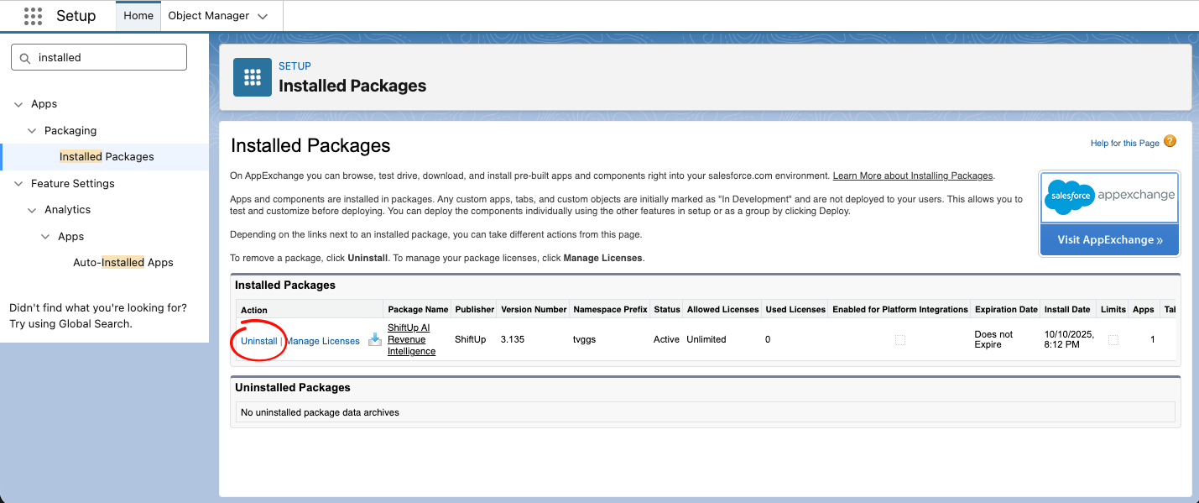Screen dimensions: 1199x503
Task: Open the Object Manager dropdown arrow
Action: point(263,16)
